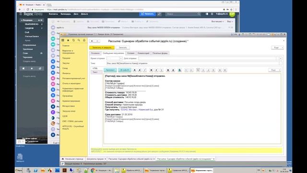Reload page in Chrome browser
The height and width of the screenshot is (173, 307).
[x=28, y=10]
